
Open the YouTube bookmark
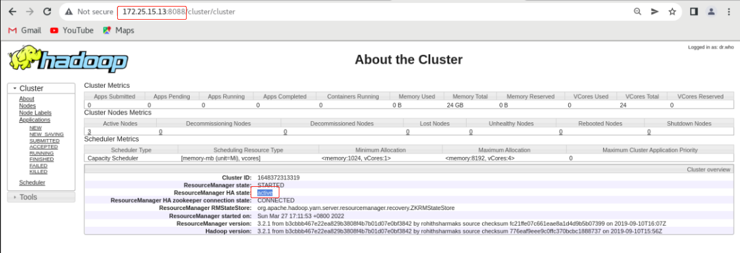[x=72, y=30]
